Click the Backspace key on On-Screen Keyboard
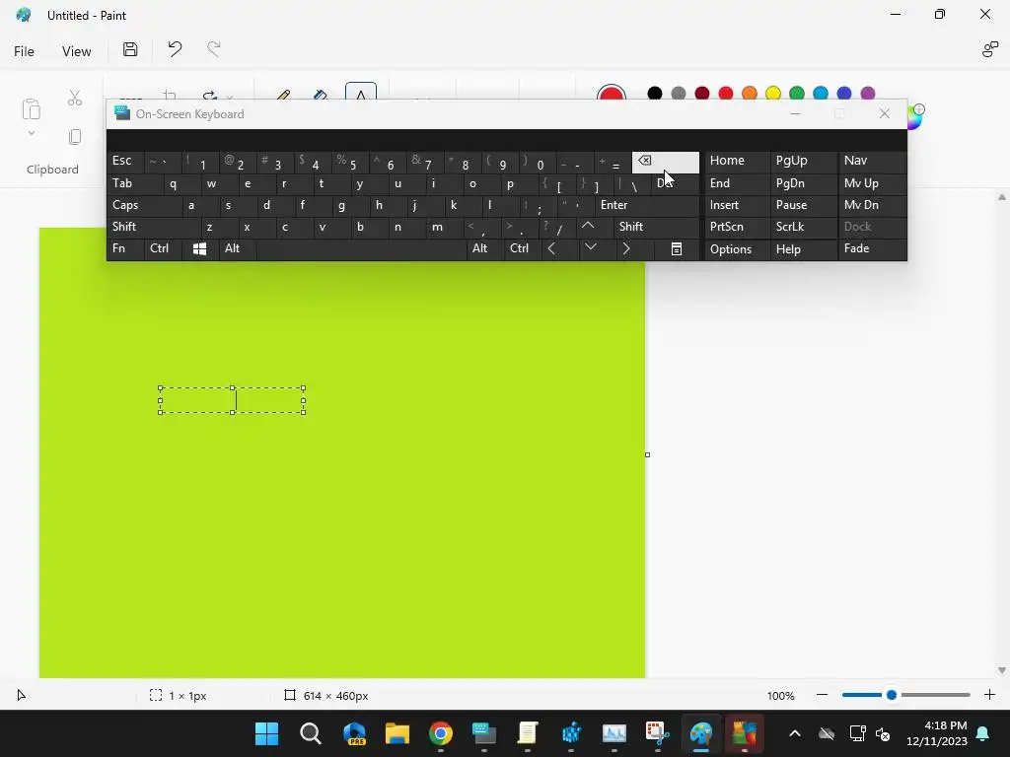 [x=666, y=163]
